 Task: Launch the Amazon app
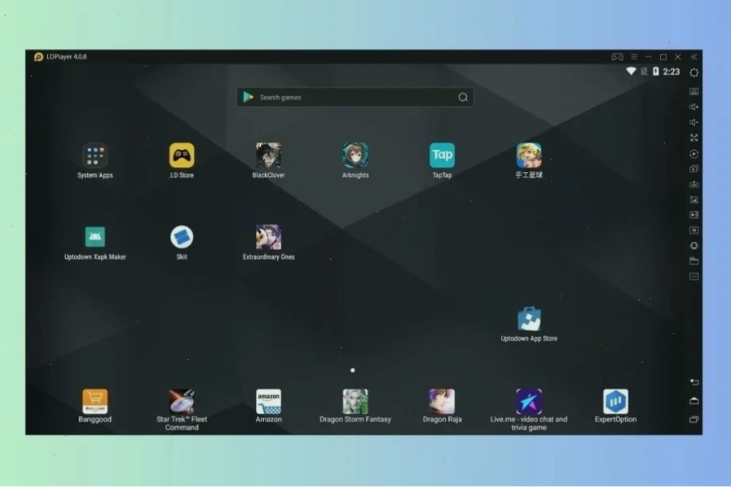pyautogui.click(x=269, y=402)
